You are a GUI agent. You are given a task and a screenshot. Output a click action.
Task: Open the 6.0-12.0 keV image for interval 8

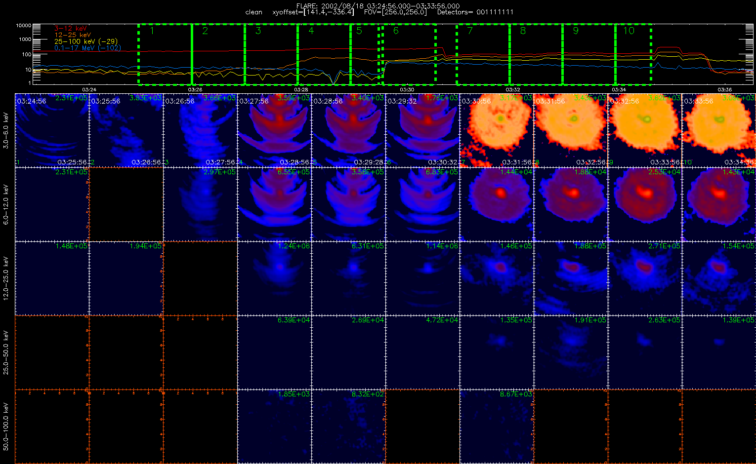click(571, 204)
